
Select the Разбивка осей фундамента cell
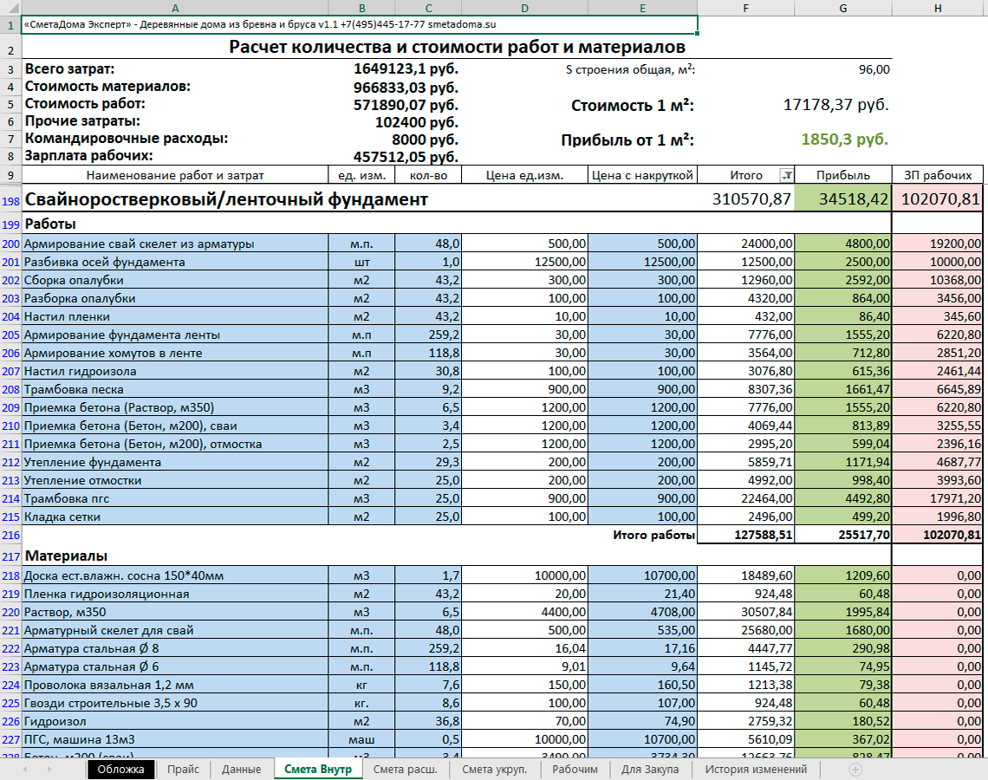[x=175, y=262]
